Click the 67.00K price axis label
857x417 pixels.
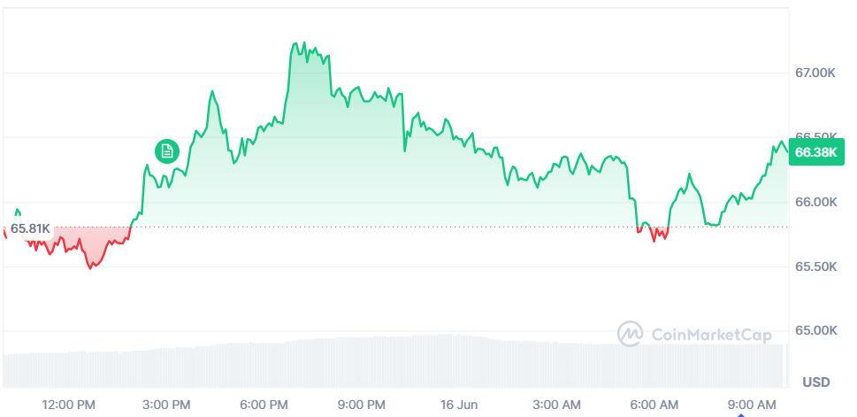pyautogui.click(x=815, y=73)
